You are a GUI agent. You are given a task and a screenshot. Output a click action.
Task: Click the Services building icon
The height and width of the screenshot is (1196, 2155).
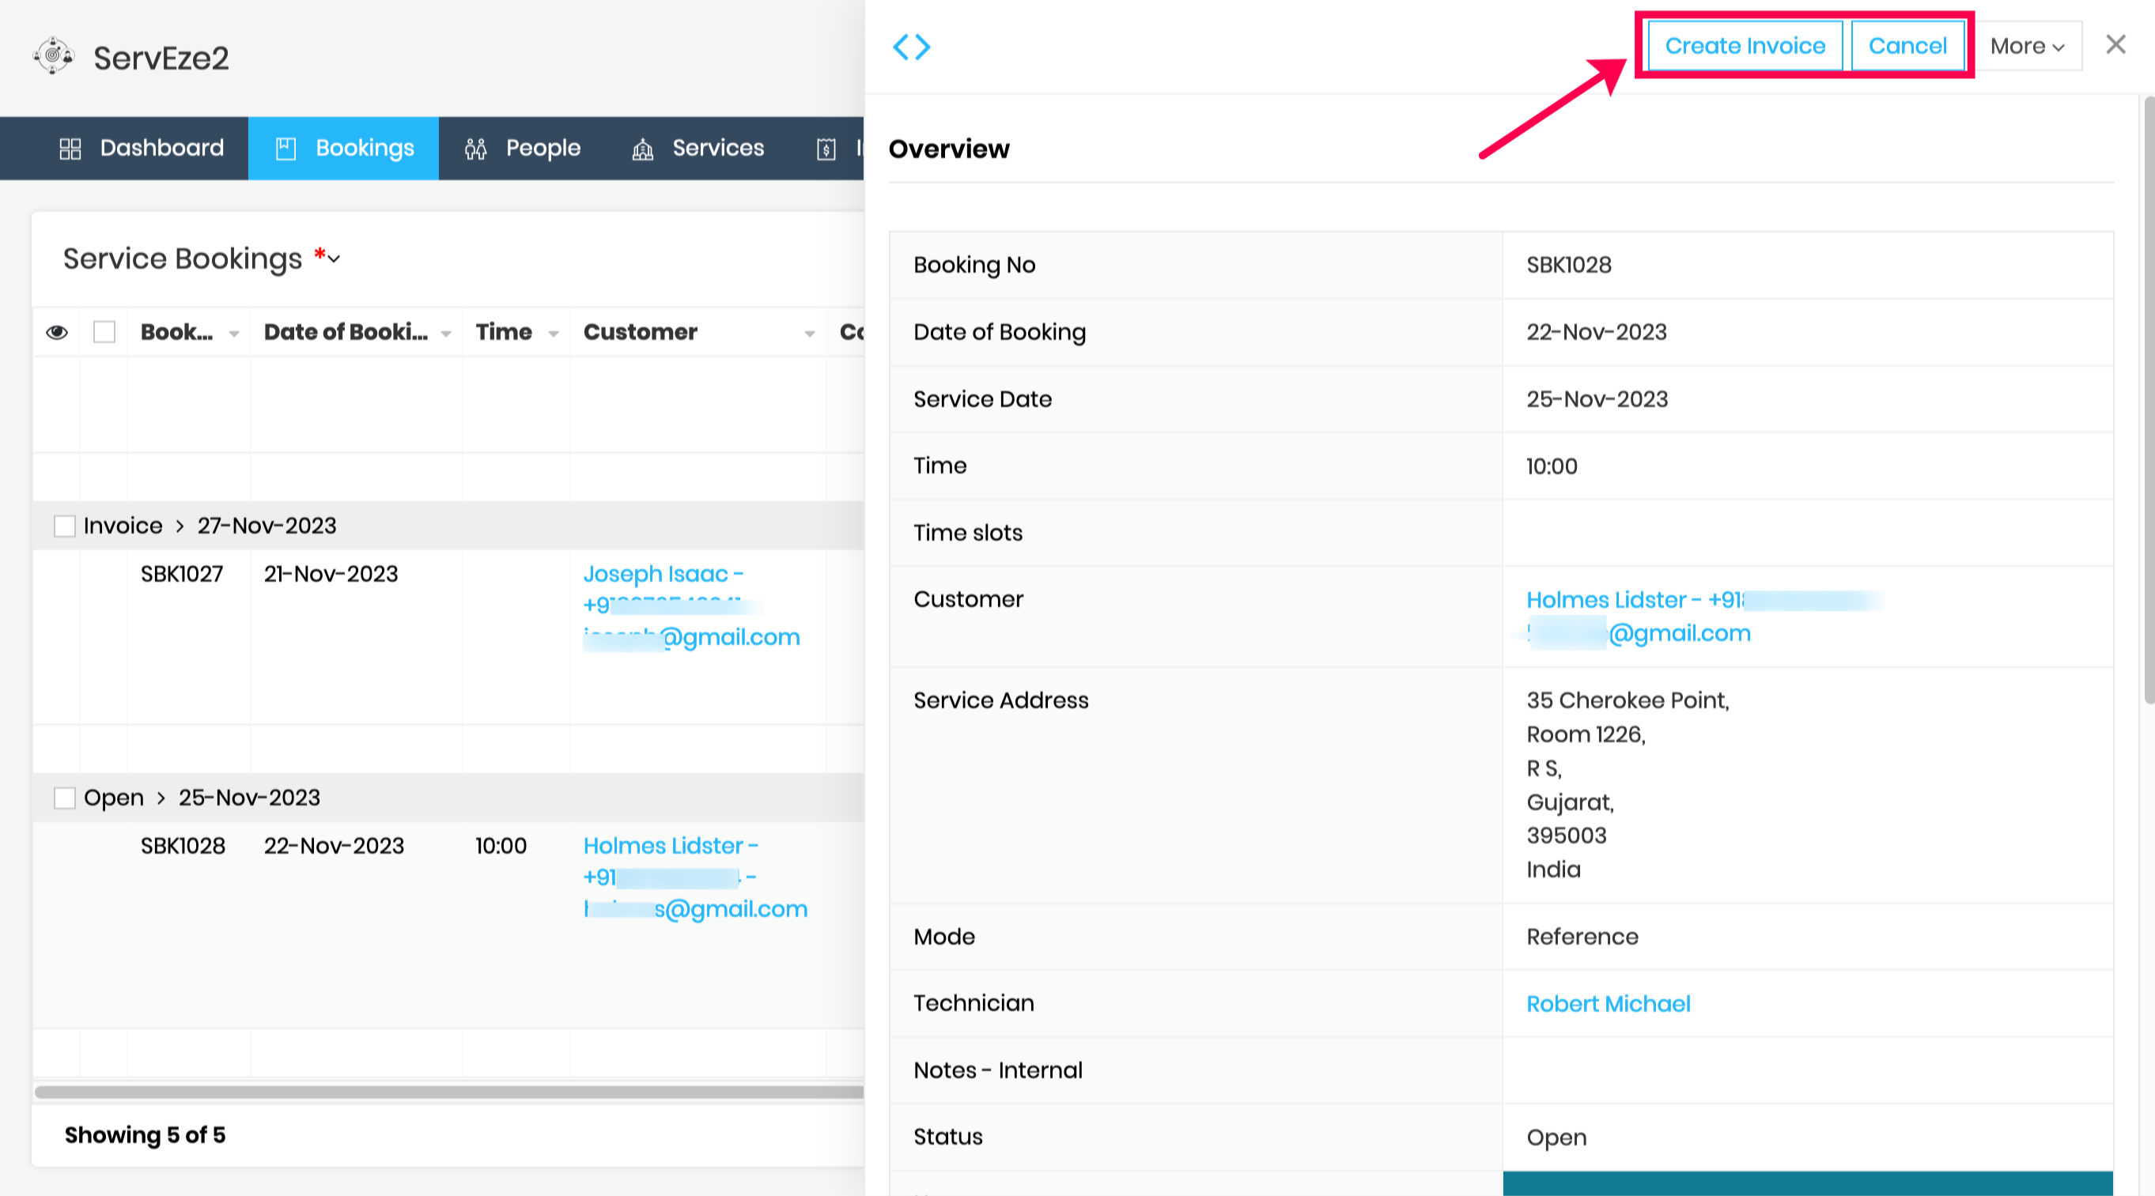point(642,149)
